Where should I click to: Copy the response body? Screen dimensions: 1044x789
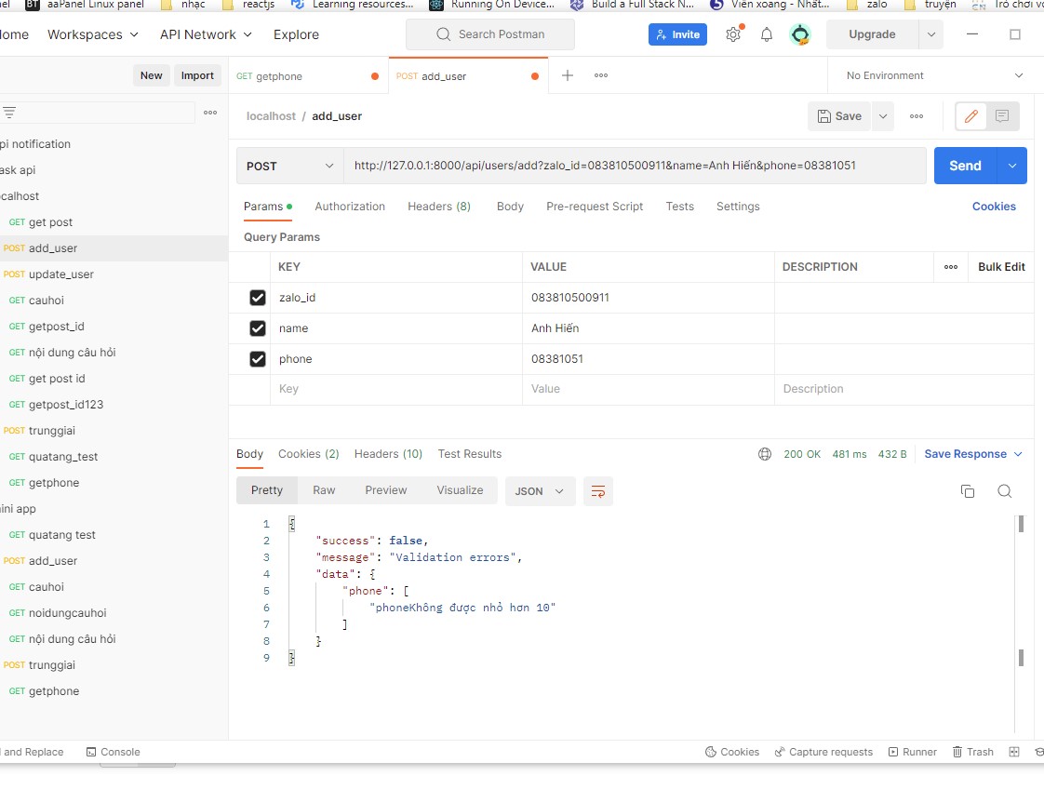click(x=968, y=491)
